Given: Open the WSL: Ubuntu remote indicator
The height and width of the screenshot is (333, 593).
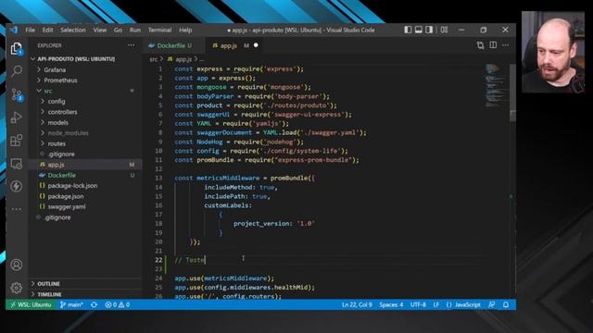Looking at the screenshot, I should (x=31, y=304).
